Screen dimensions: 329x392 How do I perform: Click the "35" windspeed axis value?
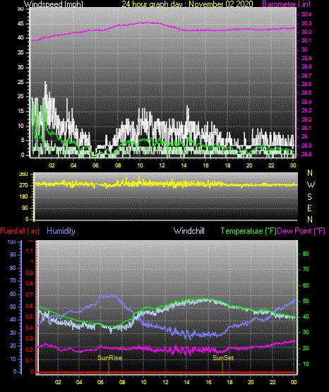(x=20, y=53)
